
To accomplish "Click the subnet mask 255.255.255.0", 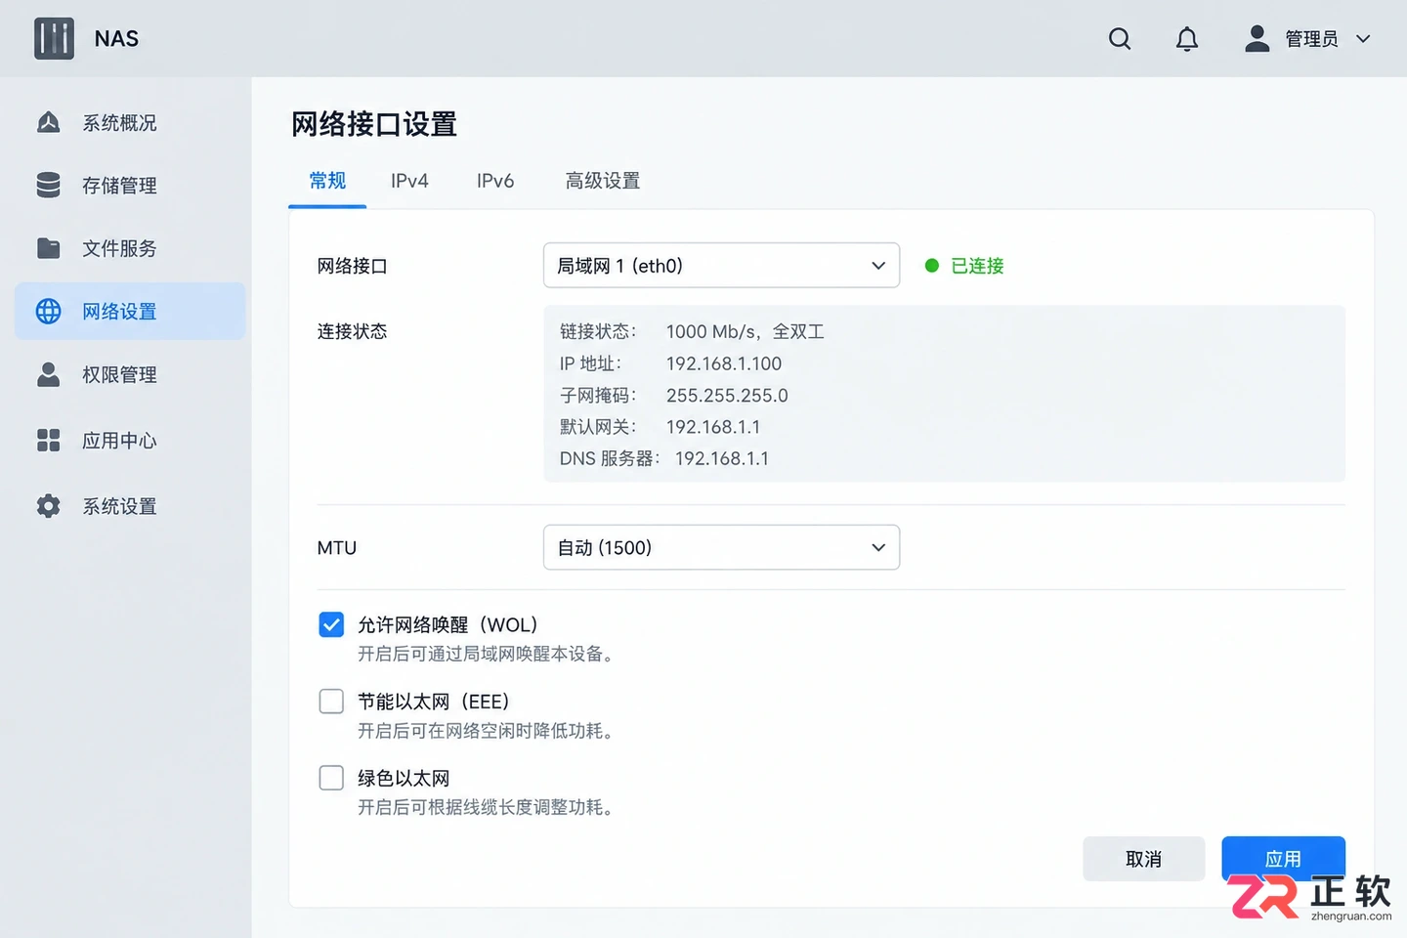I will click(727, 395).
